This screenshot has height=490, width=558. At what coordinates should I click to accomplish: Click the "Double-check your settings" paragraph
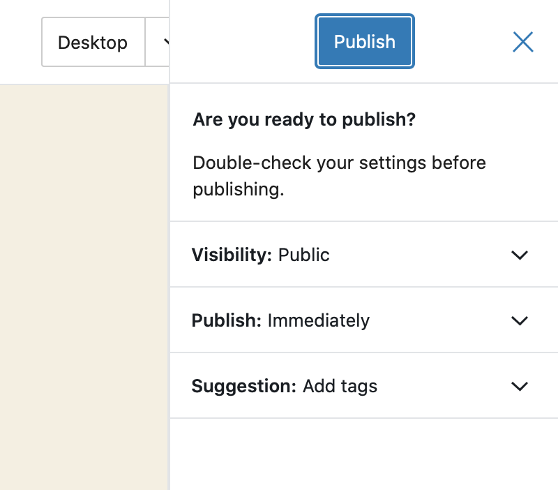tap(339, 176)
